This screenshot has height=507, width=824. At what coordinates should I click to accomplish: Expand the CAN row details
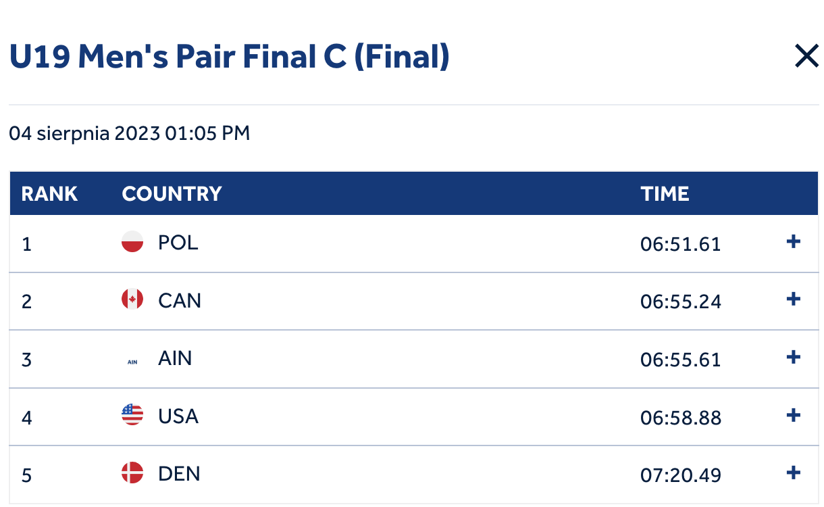pyautogui.click(x=794, y=299)
